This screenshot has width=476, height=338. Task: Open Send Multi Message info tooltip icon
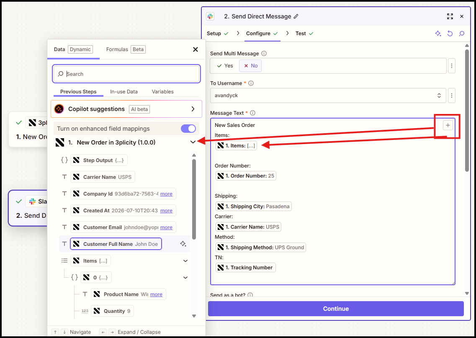(x=264, y=54)
